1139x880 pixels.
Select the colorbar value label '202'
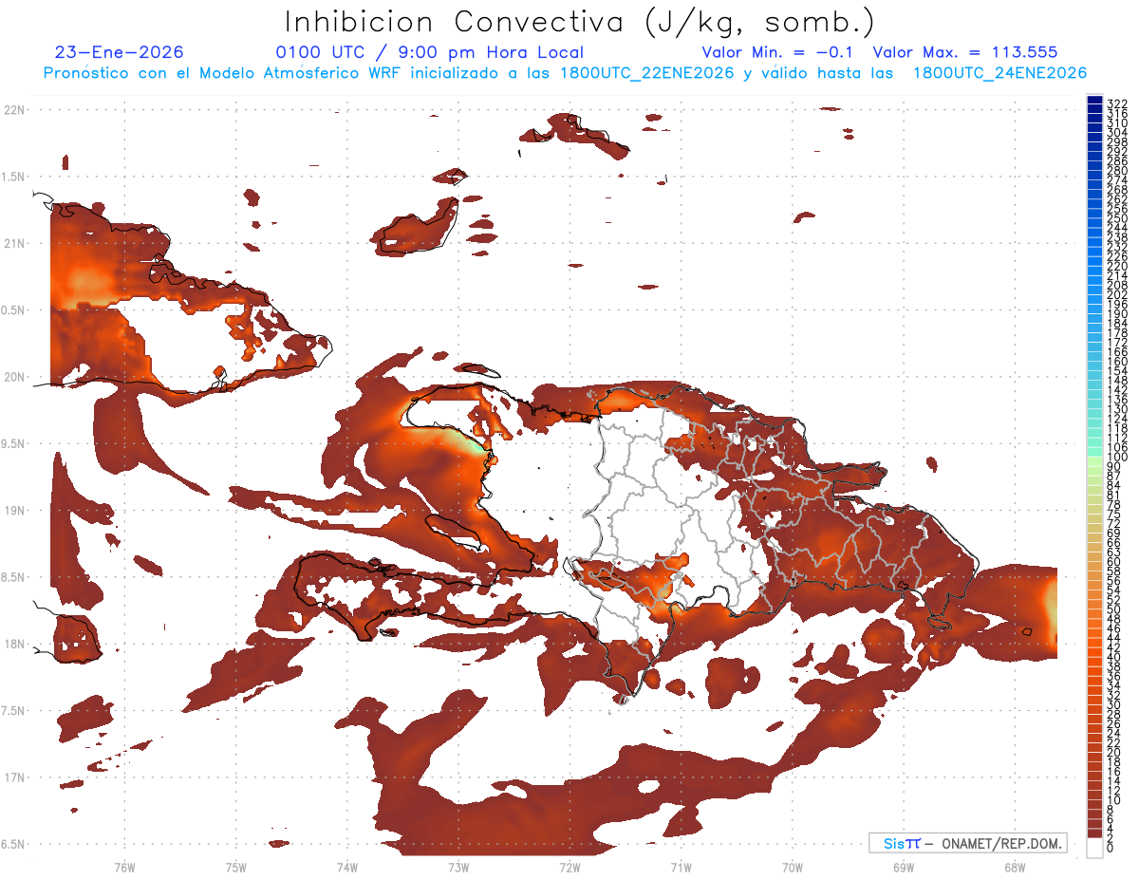(x=1117, y=294)
